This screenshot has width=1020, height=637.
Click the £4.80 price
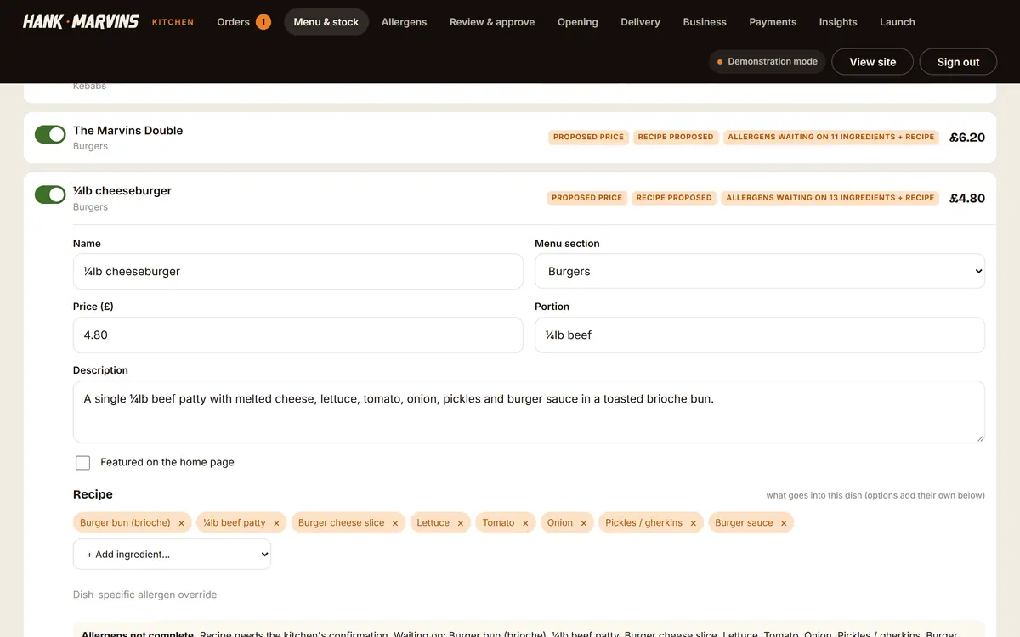point(967,198)
